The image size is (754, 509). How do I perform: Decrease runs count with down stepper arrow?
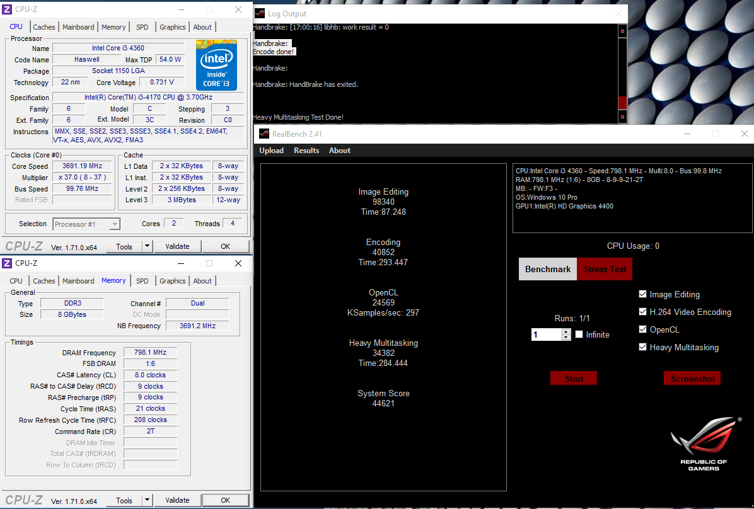(566, 338)
